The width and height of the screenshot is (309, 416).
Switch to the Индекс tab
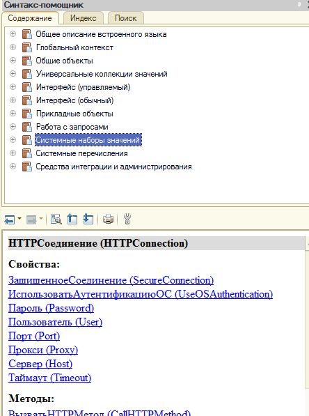84,18
